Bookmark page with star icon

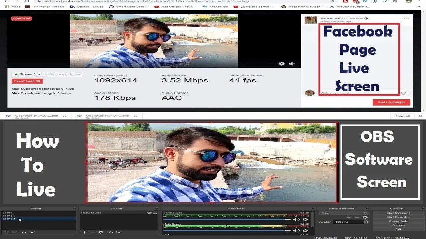click(333, 1)
